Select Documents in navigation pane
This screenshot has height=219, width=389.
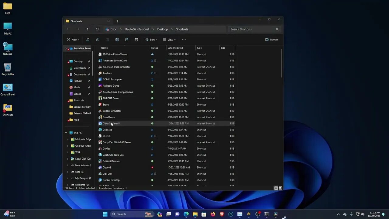(80, 74)
